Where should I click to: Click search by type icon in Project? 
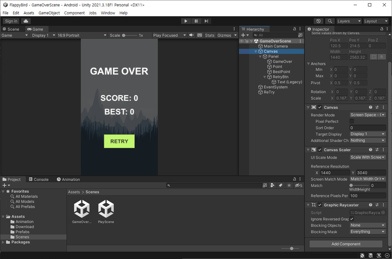pyautogui.click(x=272, y=185)
